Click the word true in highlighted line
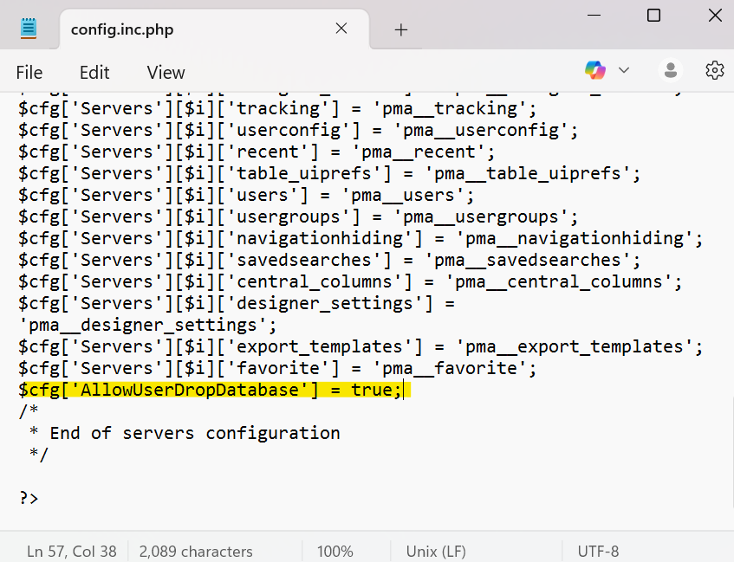 [372, 390]
